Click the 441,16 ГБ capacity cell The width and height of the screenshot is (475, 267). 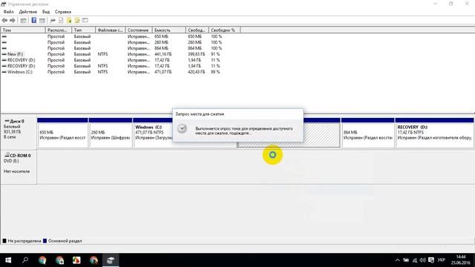coord(163,54)
